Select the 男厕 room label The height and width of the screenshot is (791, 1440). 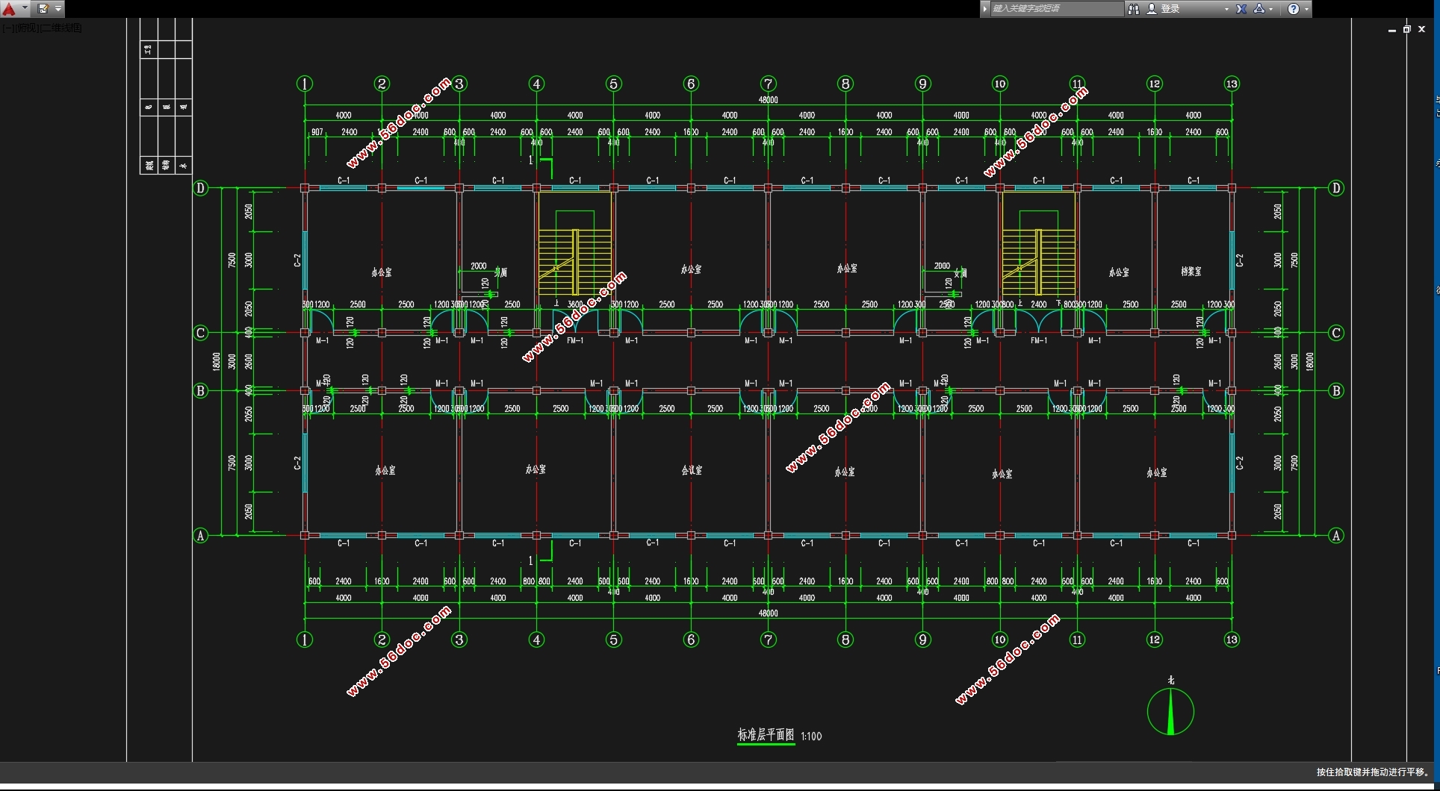(x=500, y=272)
